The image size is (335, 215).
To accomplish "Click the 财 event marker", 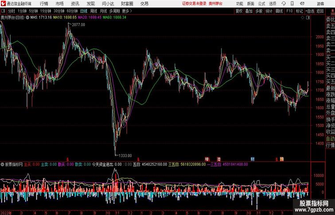I will (253, 159).
